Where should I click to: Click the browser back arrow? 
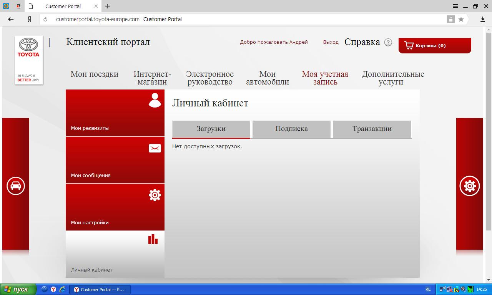[11, 19]
